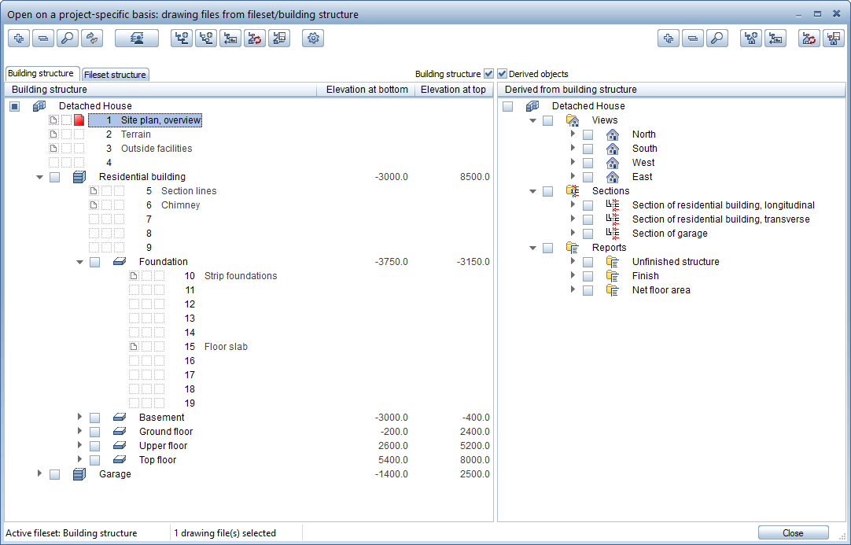This screenshot has width=851, height=545.
Task: Click the left toolbar magnifier find icon
Action: pos(68,39)
